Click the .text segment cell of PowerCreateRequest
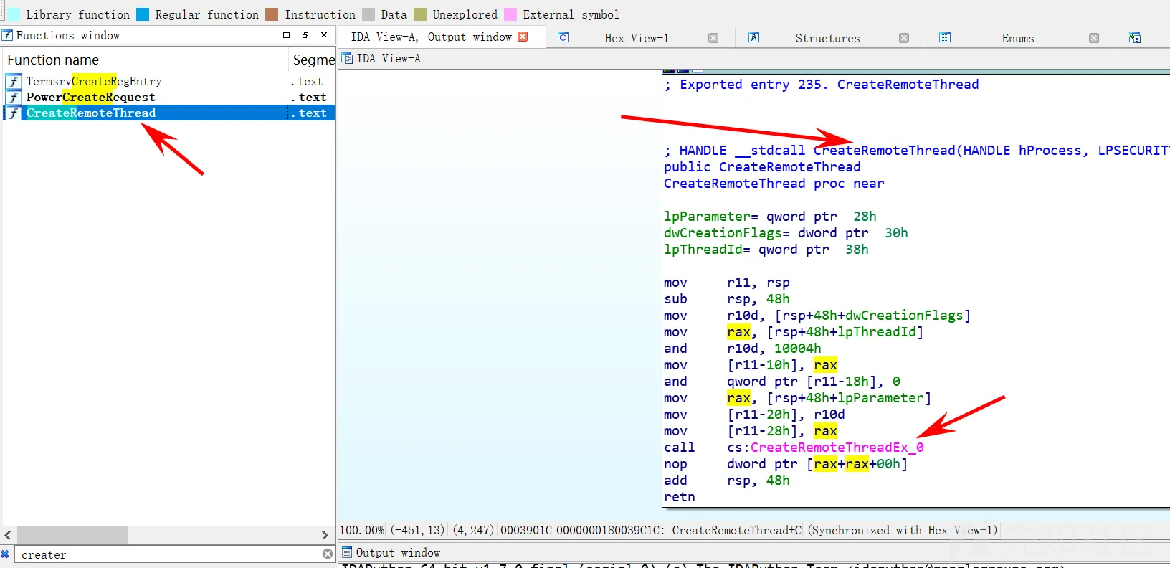Screen dimensions: 1170x568 (309, 97)
